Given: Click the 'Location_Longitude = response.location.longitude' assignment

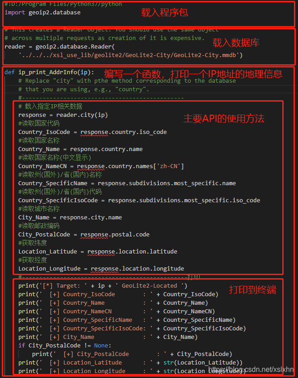Looking at the screenshot, I should (x=101, y=269).
